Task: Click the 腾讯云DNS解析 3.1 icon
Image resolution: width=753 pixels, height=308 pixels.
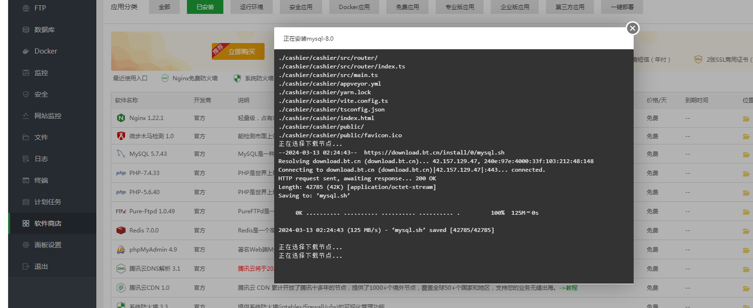Action: 121,269
